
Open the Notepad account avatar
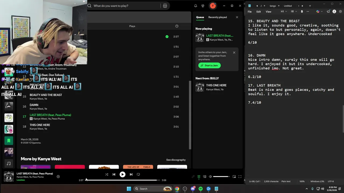coord(334,12)
